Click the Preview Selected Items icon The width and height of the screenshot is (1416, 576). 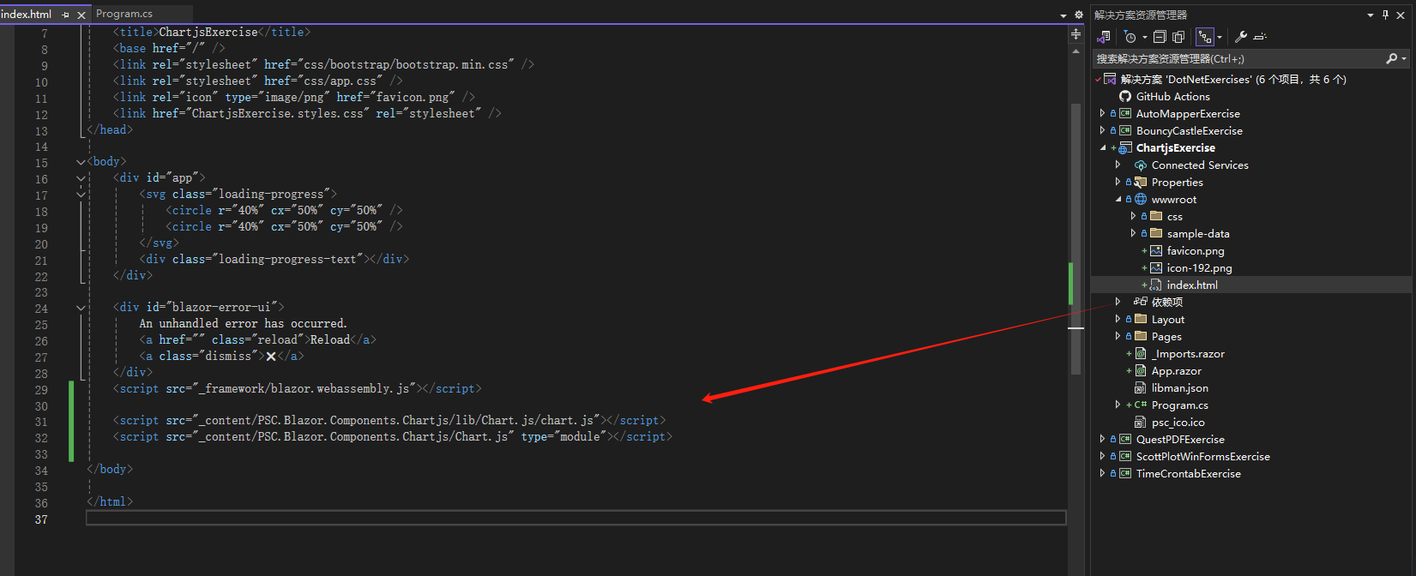(1260, 37)
